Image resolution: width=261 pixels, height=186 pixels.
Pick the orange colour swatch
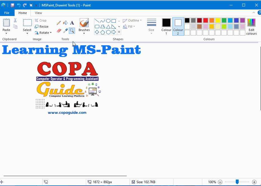pyautogui.click(x=212, y=20)
